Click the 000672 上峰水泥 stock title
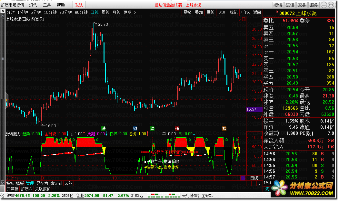The width and height of the screenshot is (339, 201). [298, 13]
